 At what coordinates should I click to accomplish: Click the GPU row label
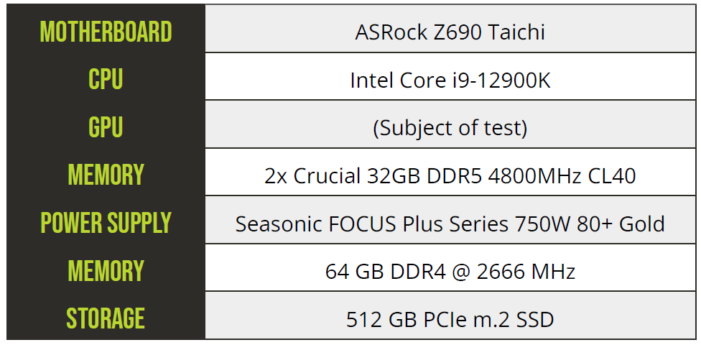tap(106, 127)
